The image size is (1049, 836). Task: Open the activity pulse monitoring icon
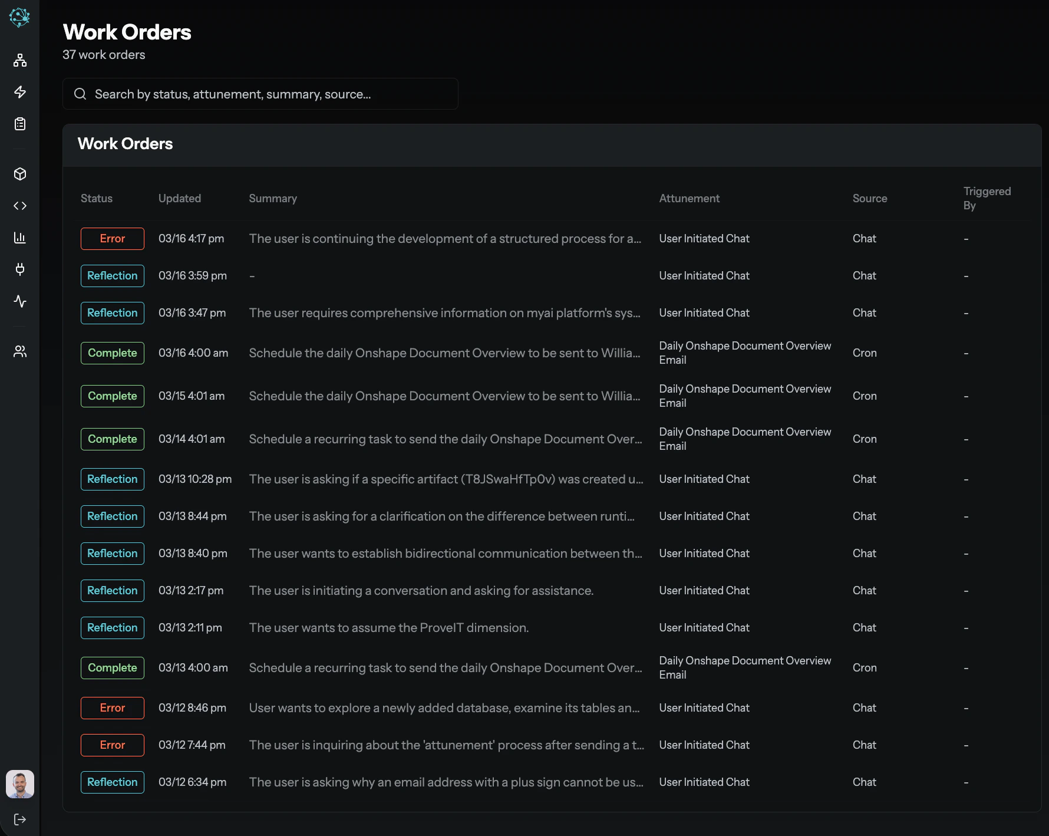20,301
